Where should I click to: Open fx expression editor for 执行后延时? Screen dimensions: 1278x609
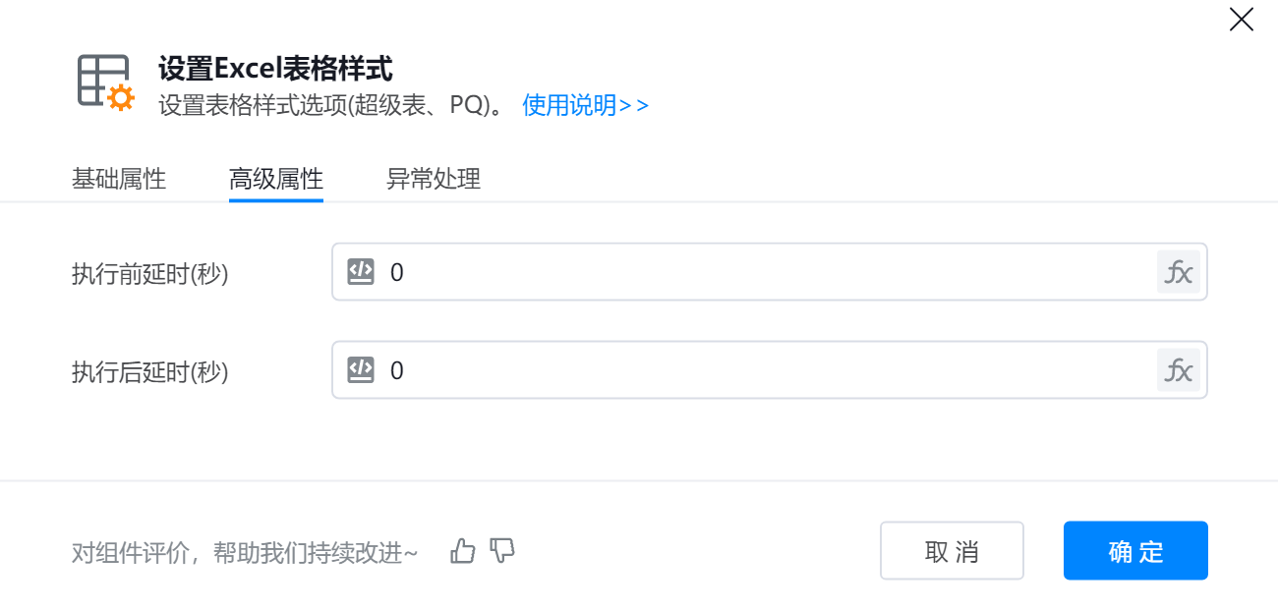tap(1178, 370)
